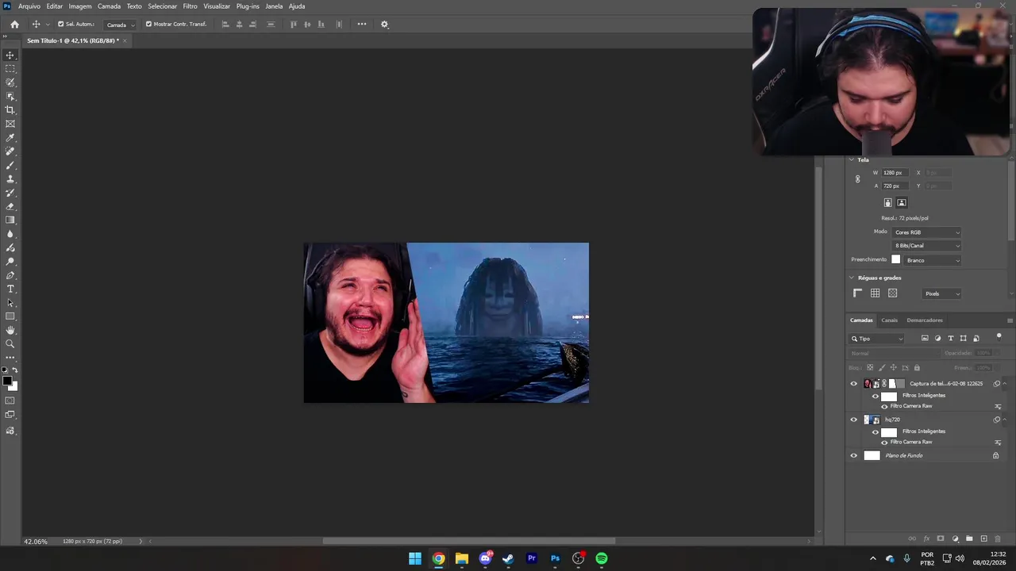Select the Horizontal Type tool

point(10,289)
